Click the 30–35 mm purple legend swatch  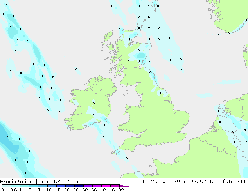88,186
